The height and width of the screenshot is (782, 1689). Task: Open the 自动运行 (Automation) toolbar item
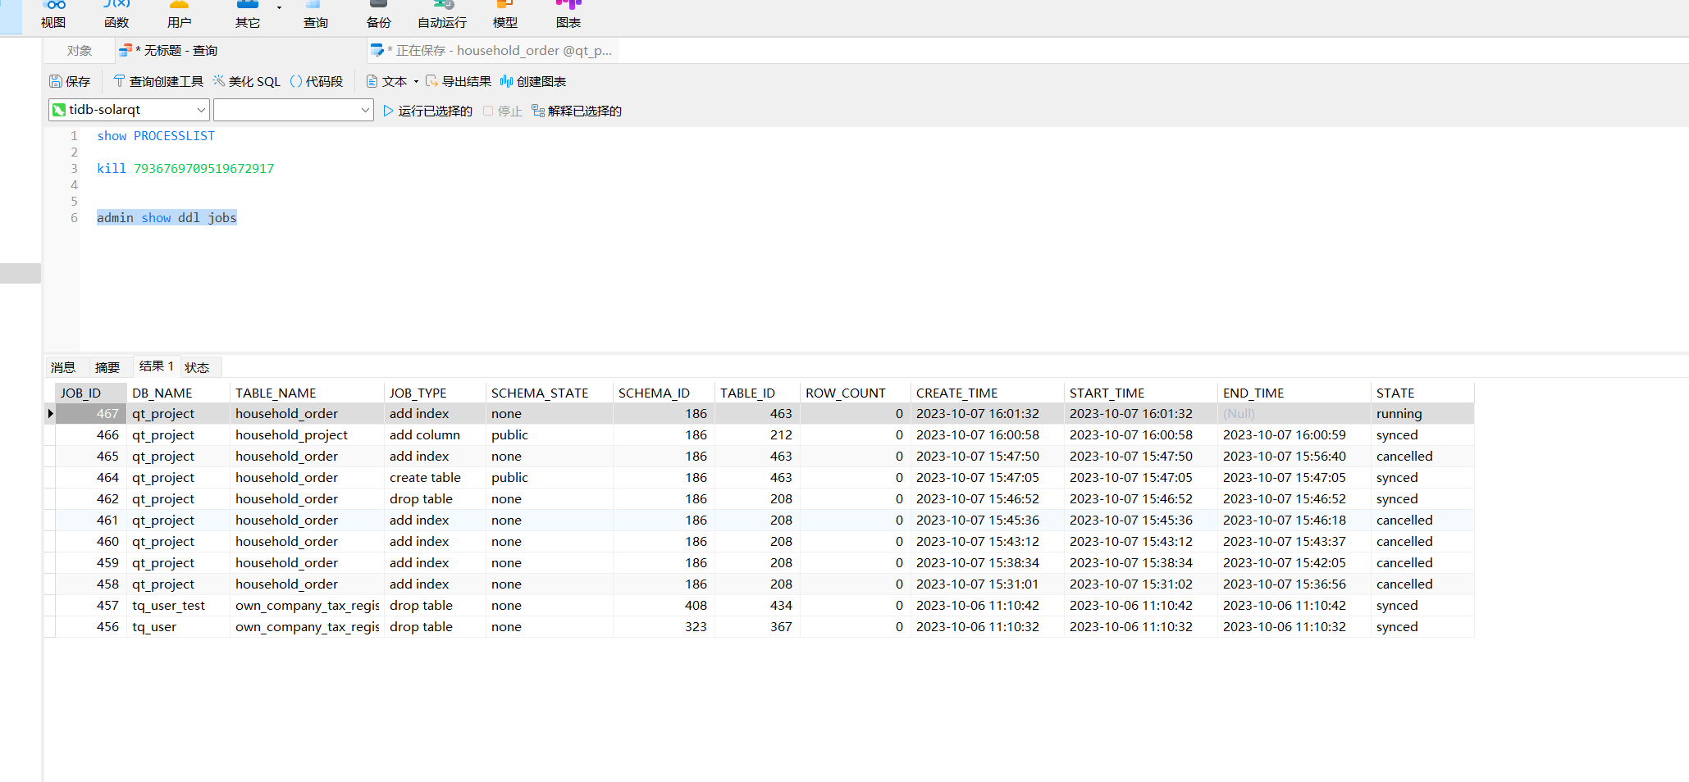[x=442, y=16]
